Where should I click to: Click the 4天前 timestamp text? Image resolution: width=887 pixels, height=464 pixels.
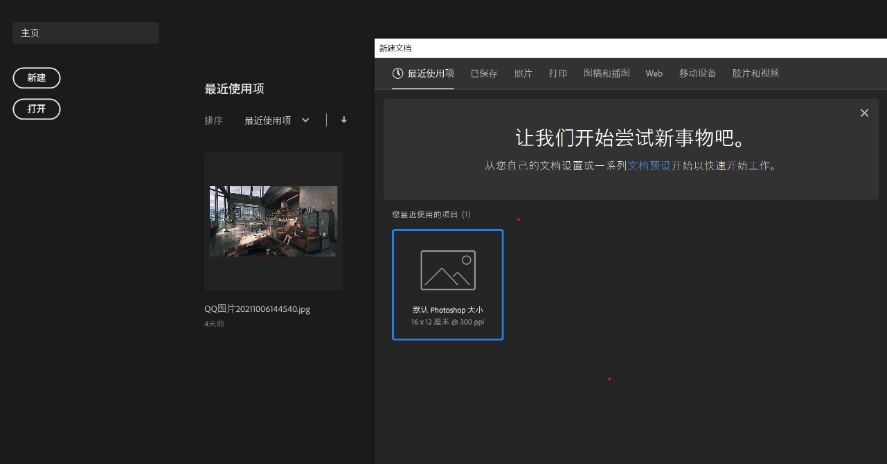[215, 324]
